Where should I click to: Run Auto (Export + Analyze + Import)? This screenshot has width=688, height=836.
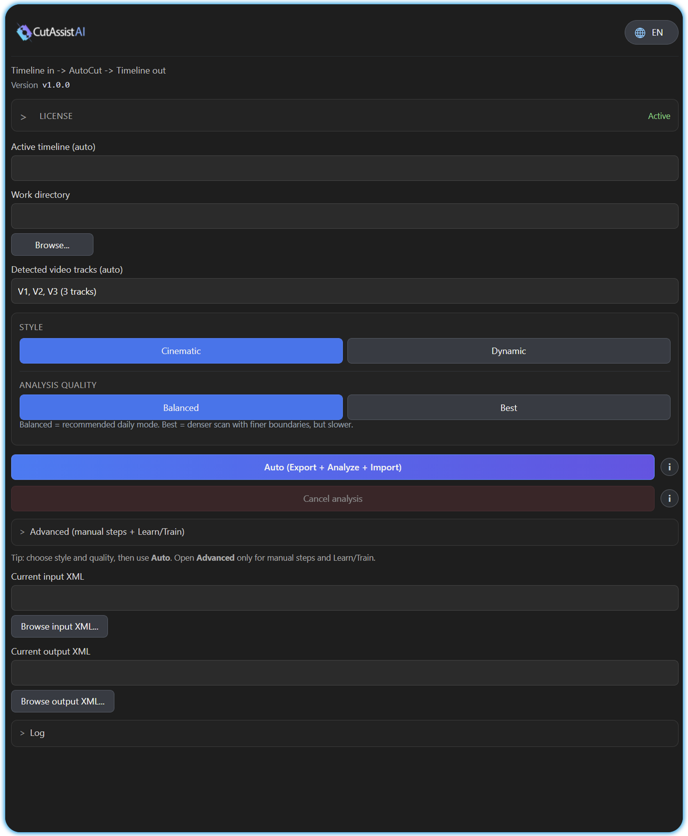[x=333, y=467]
